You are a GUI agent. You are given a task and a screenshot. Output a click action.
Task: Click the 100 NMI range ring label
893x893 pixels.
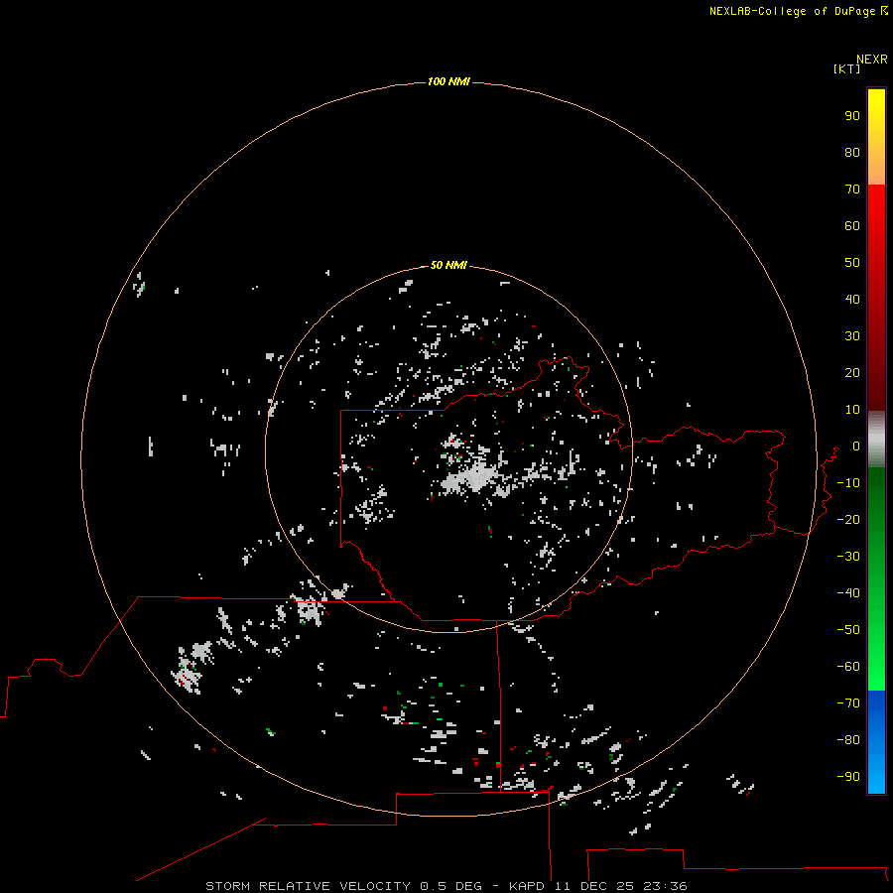448,82
